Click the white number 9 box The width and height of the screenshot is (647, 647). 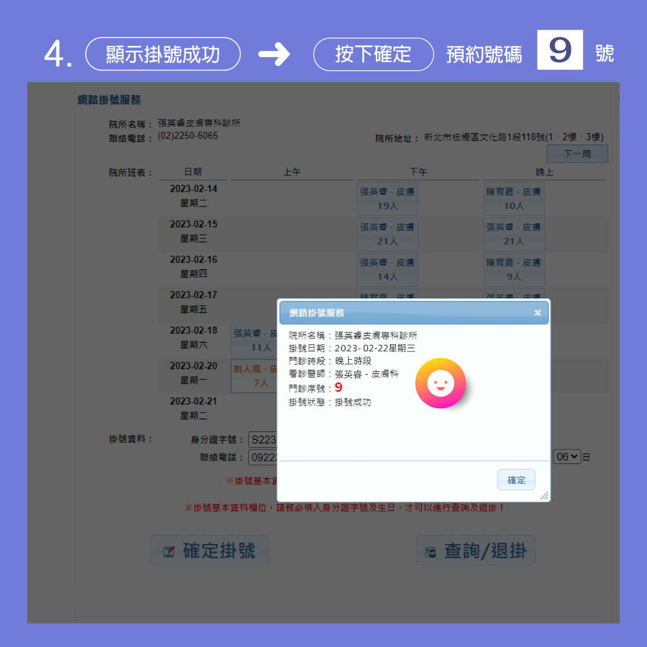tap(560, 50)
